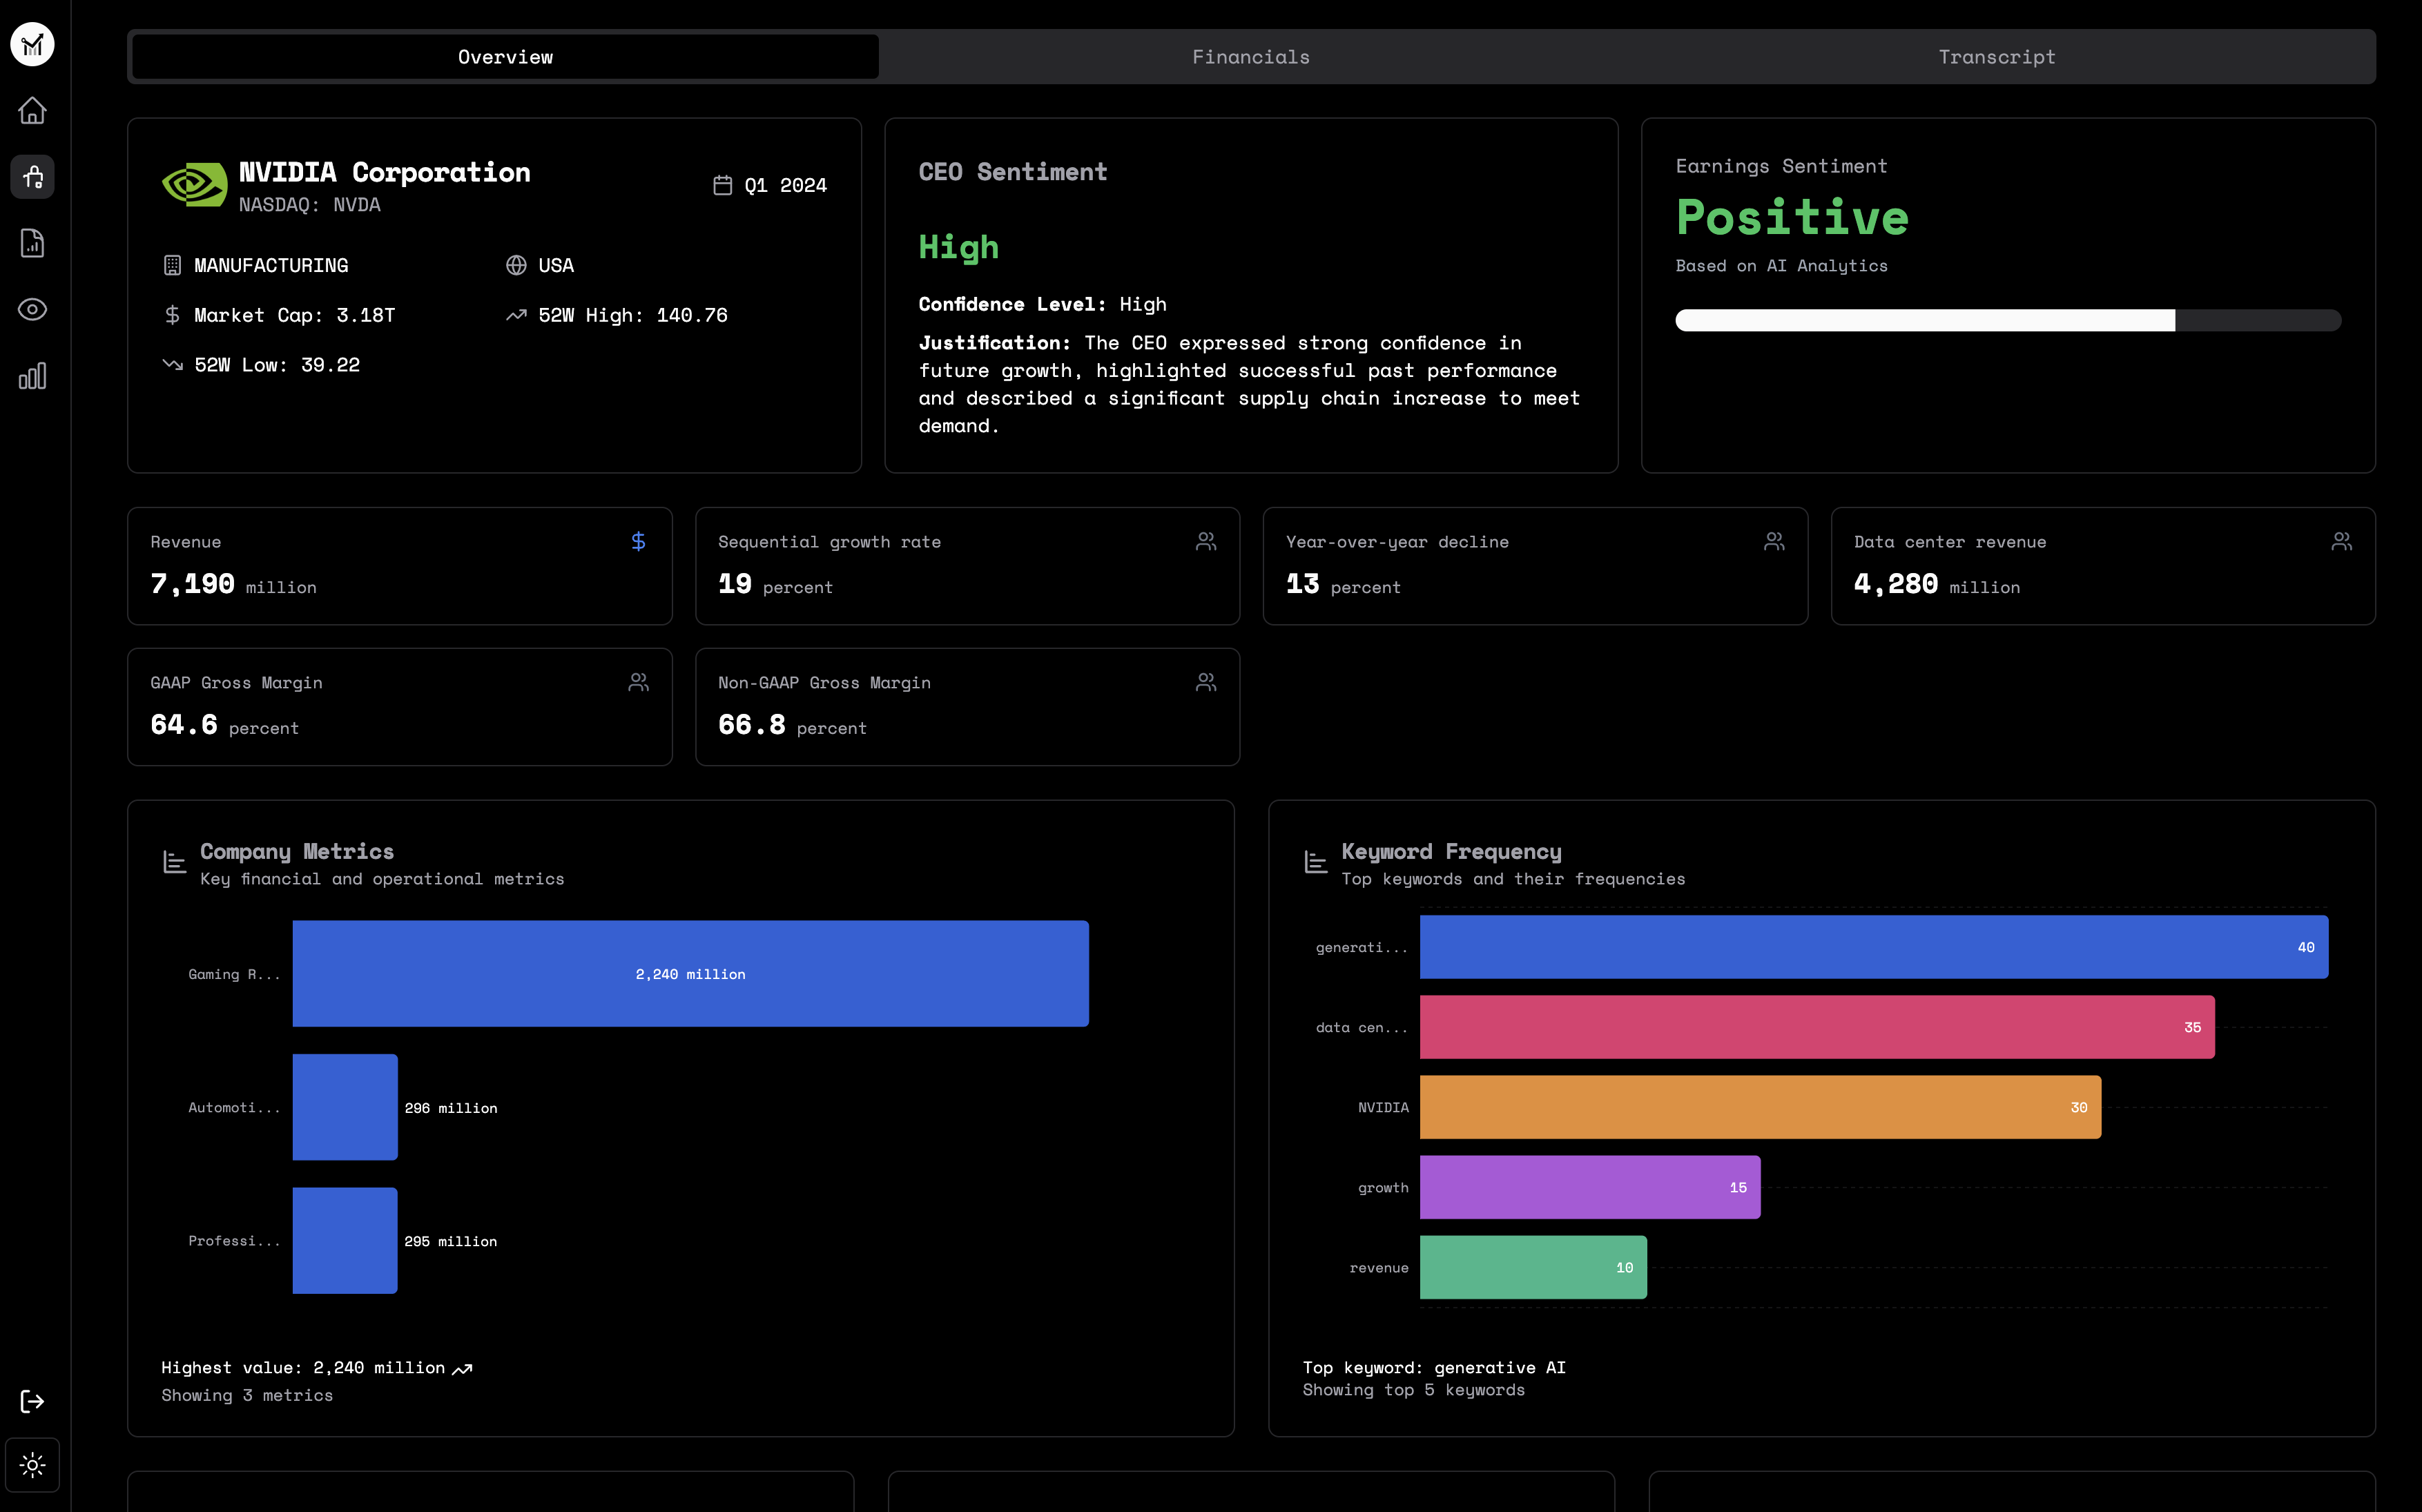The width and height of the screenshot is (2422, 1512).
Task: Click the logout icon in the sidebar
Action: click(32, 1401)
